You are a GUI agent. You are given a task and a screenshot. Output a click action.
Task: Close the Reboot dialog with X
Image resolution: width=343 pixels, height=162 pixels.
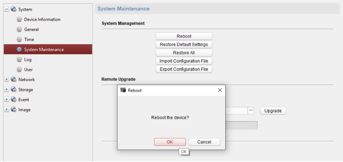coord(220,90)
